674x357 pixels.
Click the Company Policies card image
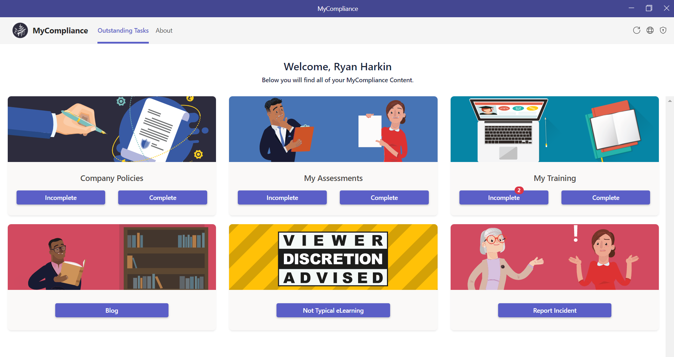pos(112,129)
